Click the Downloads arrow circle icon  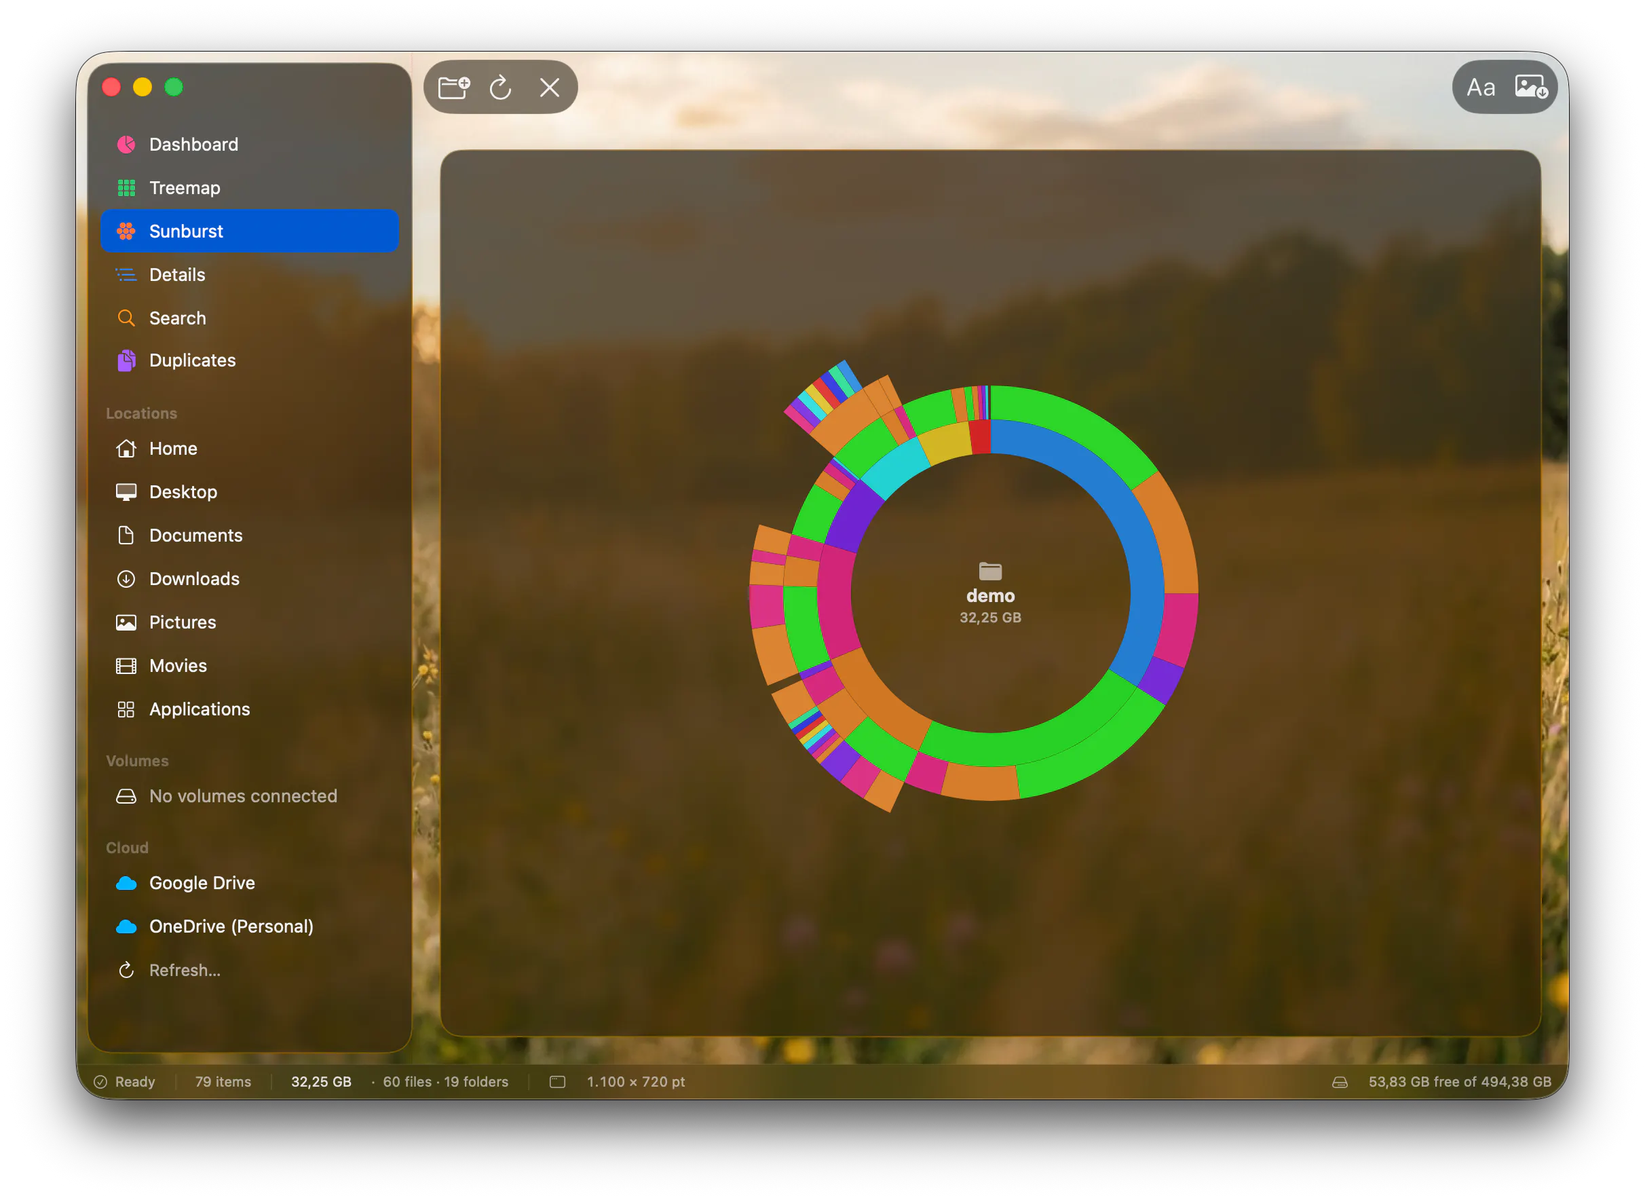126,579
